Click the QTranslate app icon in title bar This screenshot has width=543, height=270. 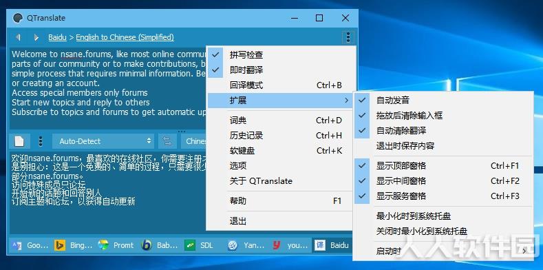(18, 18)
